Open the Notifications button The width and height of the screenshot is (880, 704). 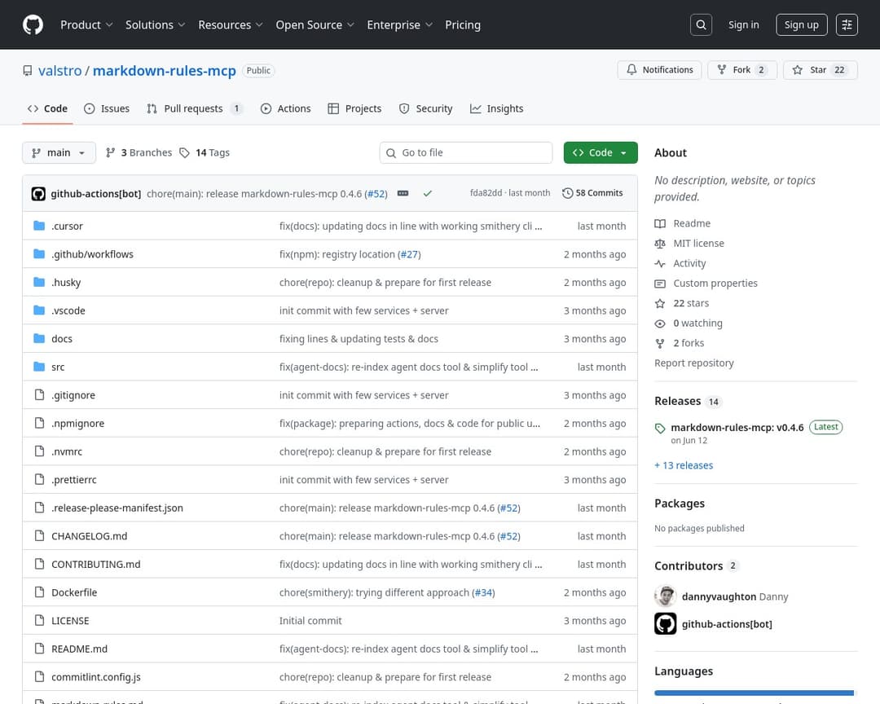659,70
